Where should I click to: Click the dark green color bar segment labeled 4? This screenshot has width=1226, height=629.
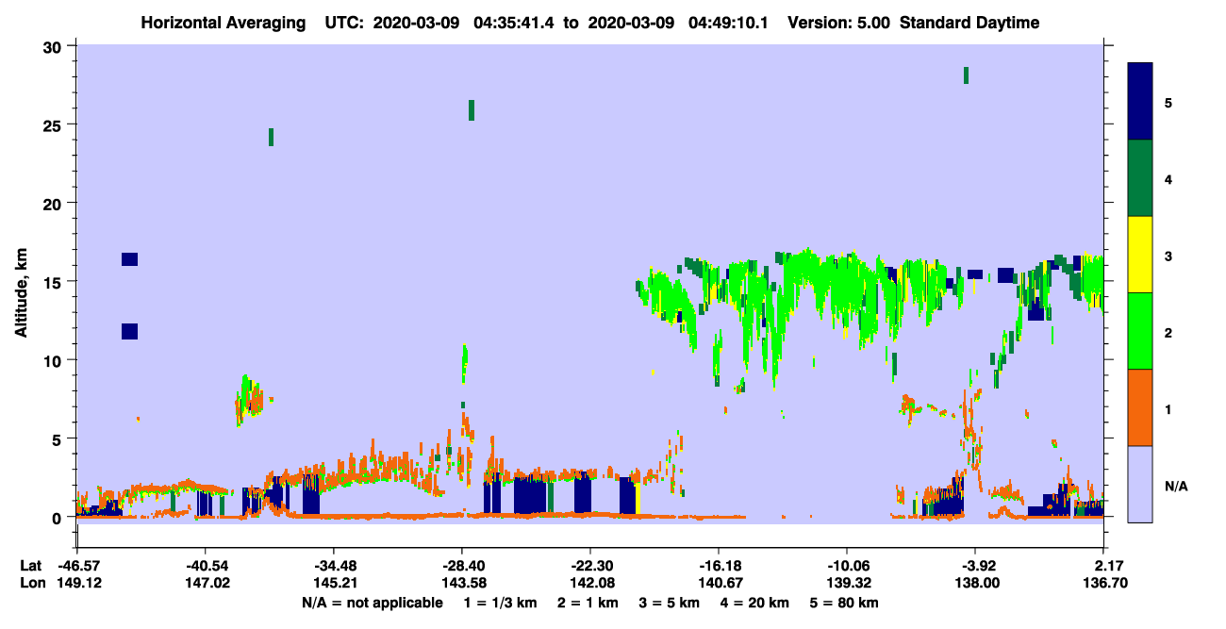click(x=1140, y=178)
